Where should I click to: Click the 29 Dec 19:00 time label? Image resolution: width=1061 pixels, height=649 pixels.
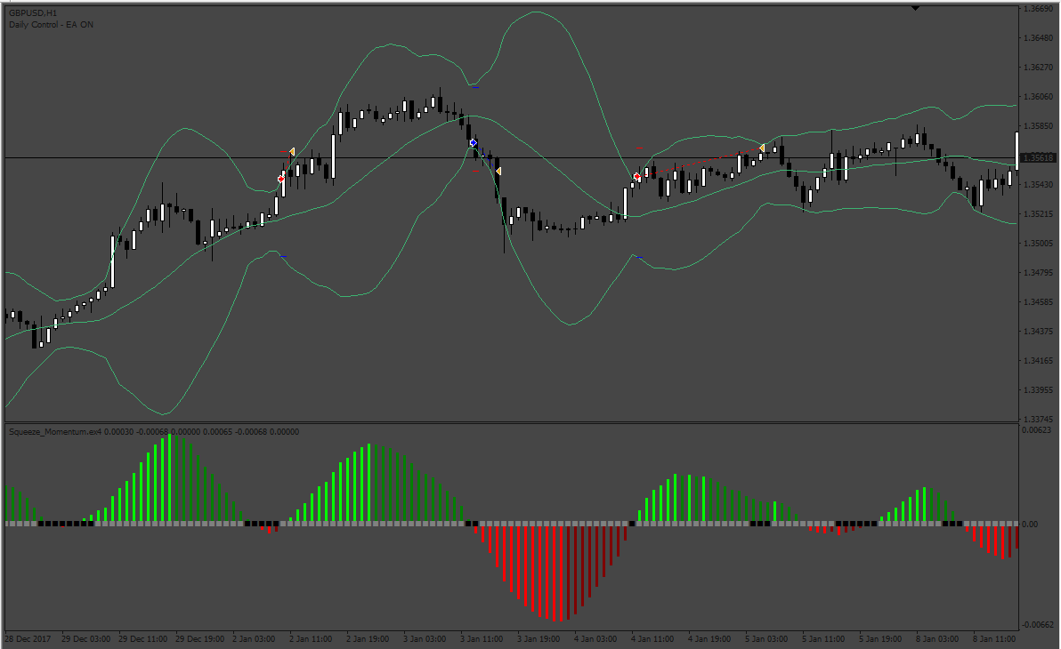click(199, 639)
